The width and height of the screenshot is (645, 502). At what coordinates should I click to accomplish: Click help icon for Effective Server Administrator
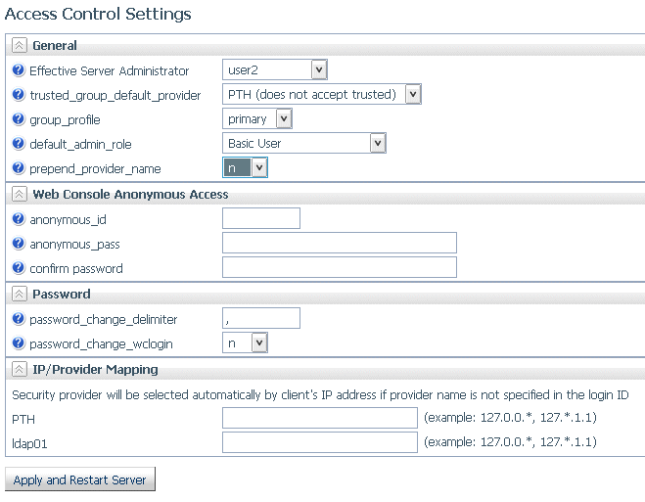point(18,70)
